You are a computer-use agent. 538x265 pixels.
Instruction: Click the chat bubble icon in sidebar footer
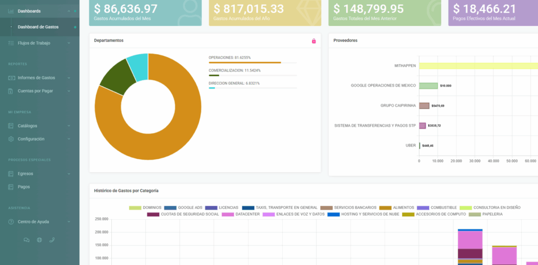pos(27,240)
